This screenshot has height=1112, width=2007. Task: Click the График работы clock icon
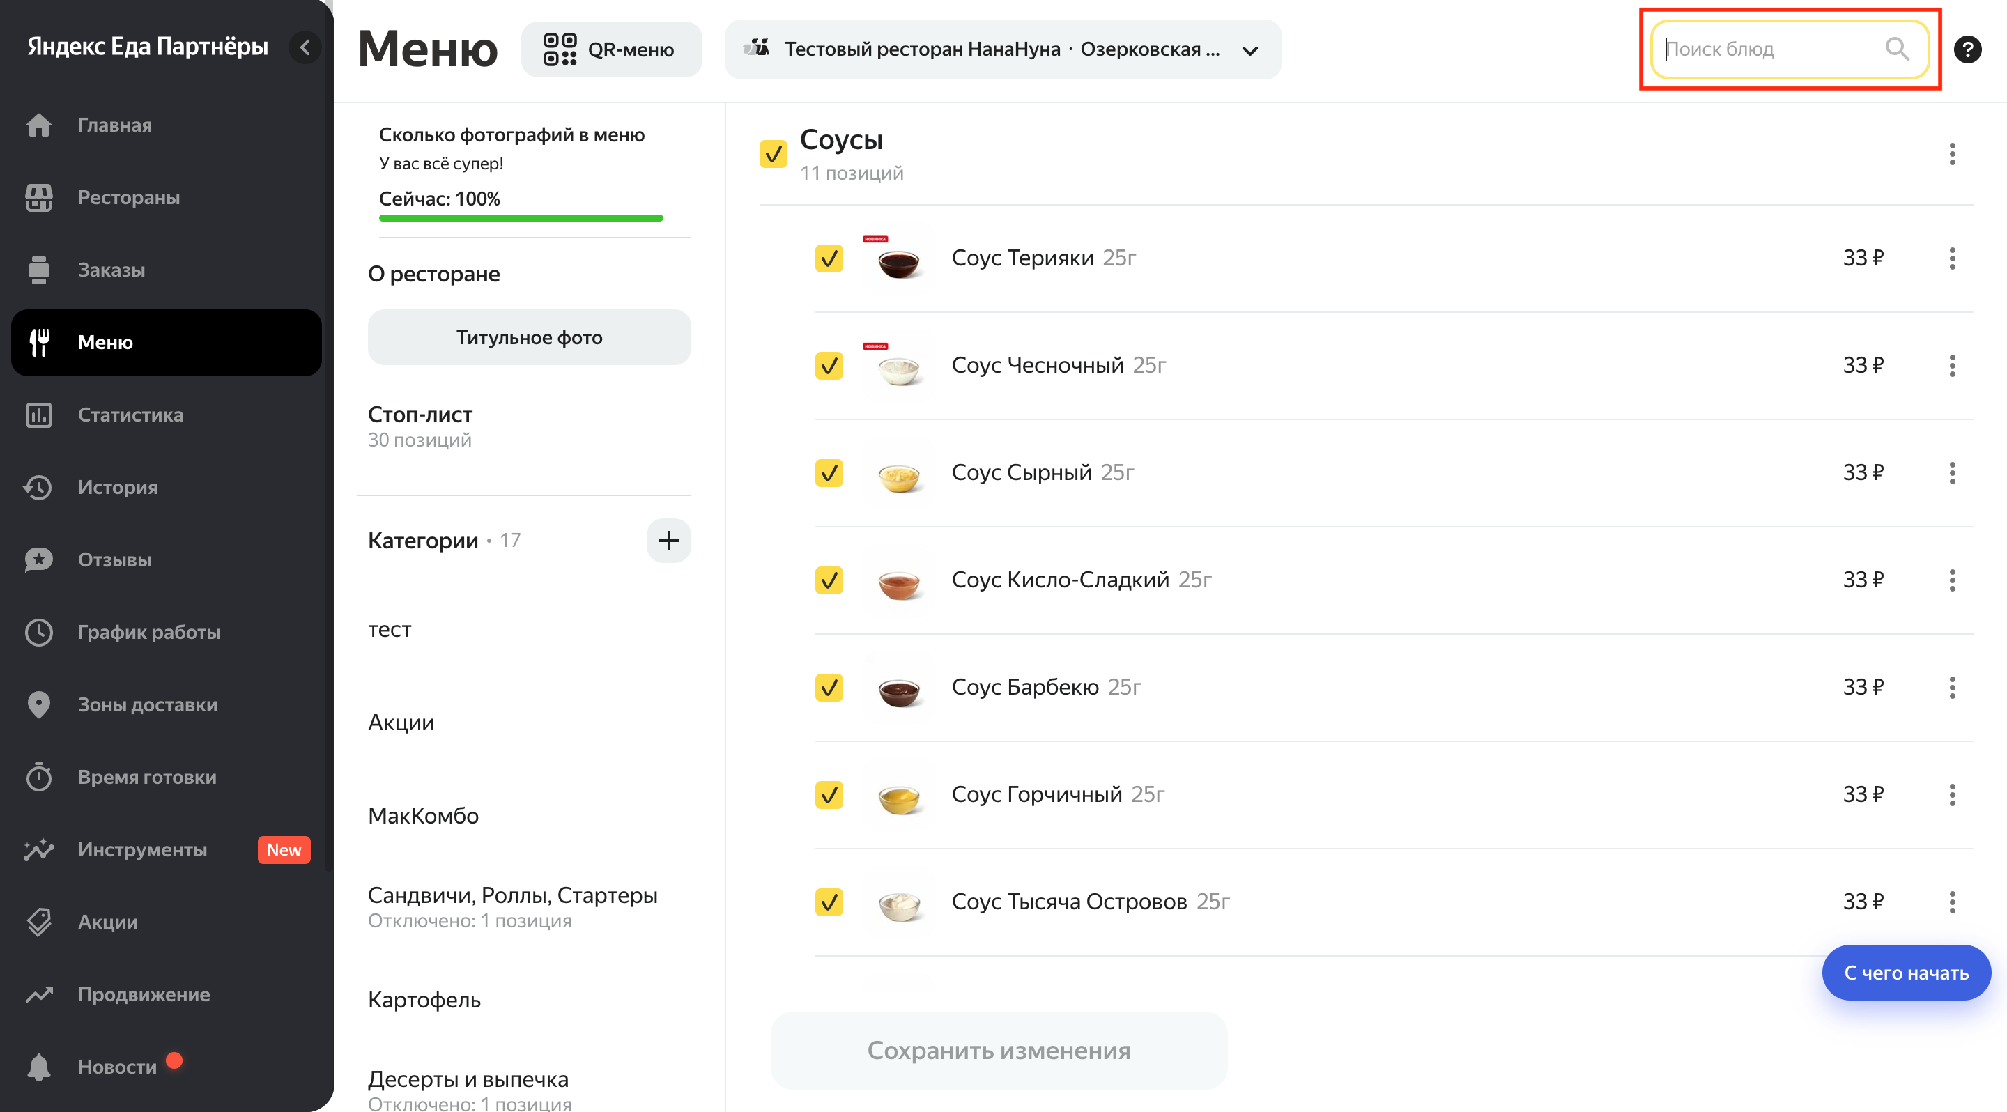point(39,633)
